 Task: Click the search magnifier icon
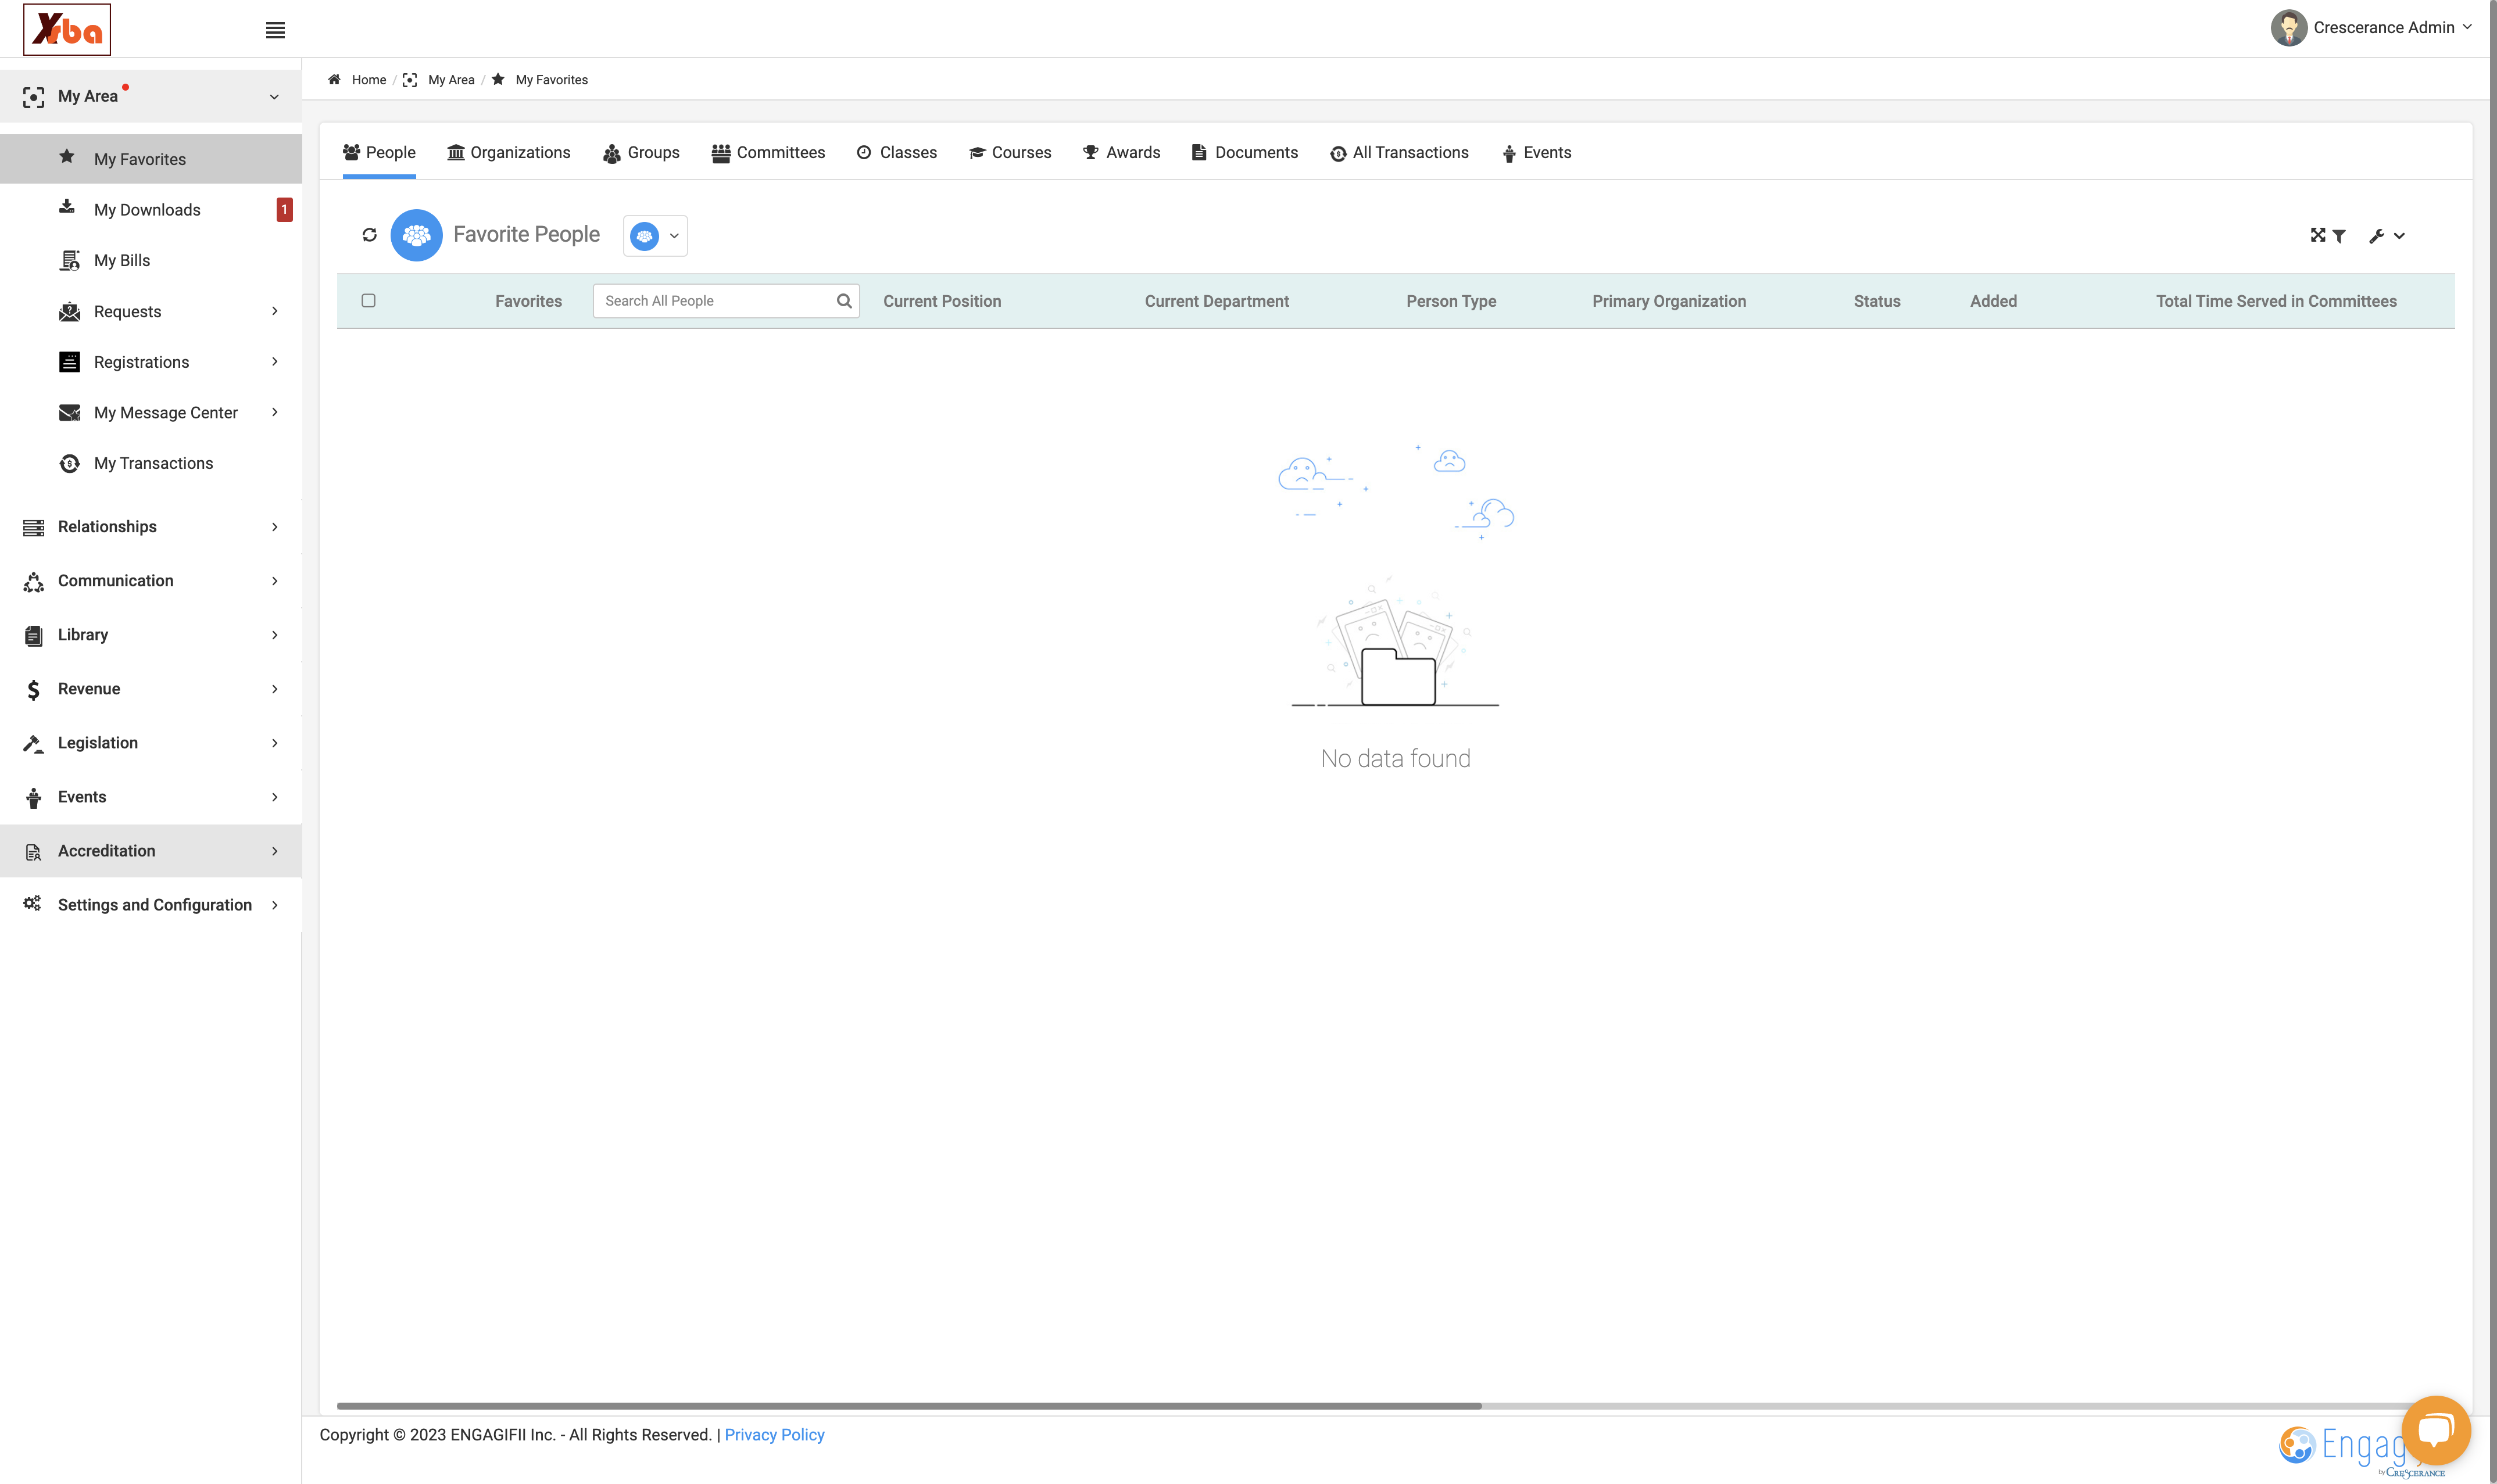click(x=844, y=301)
